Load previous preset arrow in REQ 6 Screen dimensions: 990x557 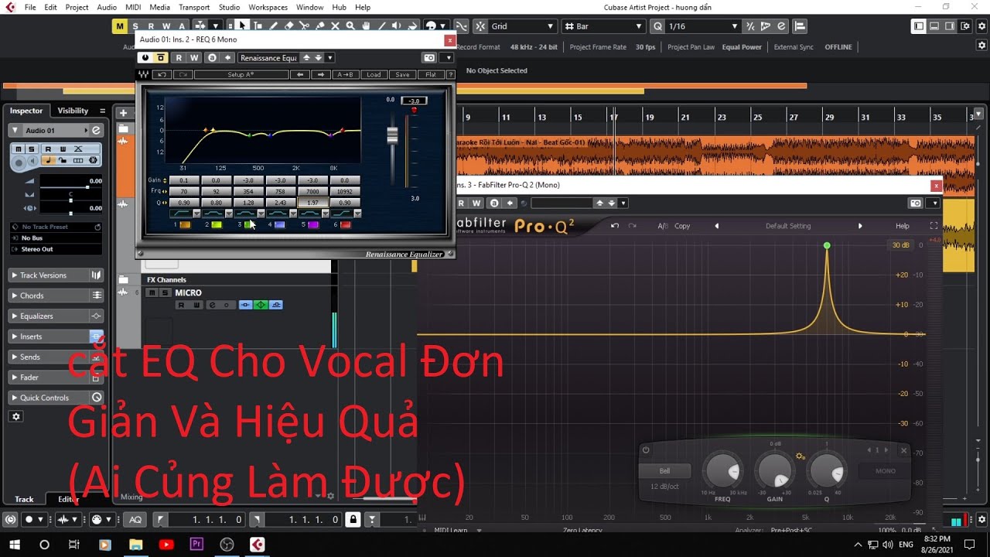(x=299, y=74)
